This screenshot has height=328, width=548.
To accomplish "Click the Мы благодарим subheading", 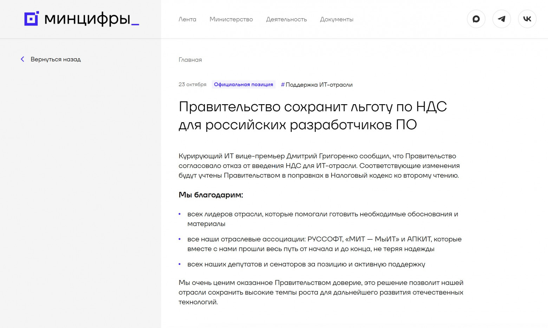I will 211,195.
